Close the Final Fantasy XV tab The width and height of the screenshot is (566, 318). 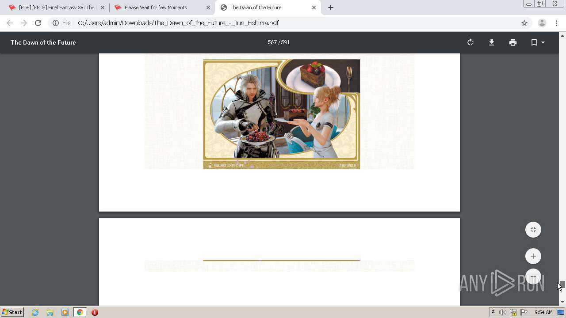(x=103, y=8)
